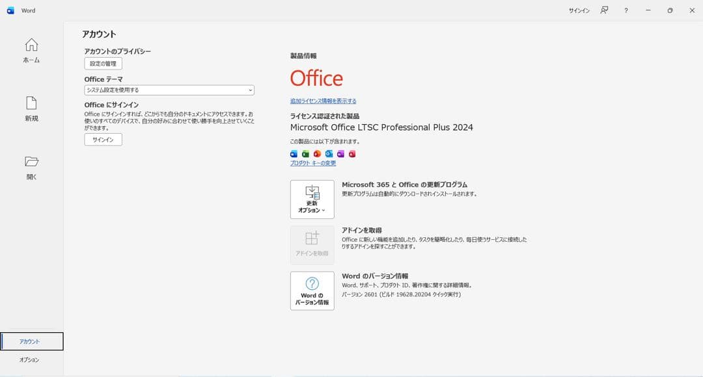Click the Excel icon in included products
The height and width of the screenshot is (377, 703).
click(x=305, y=154)
